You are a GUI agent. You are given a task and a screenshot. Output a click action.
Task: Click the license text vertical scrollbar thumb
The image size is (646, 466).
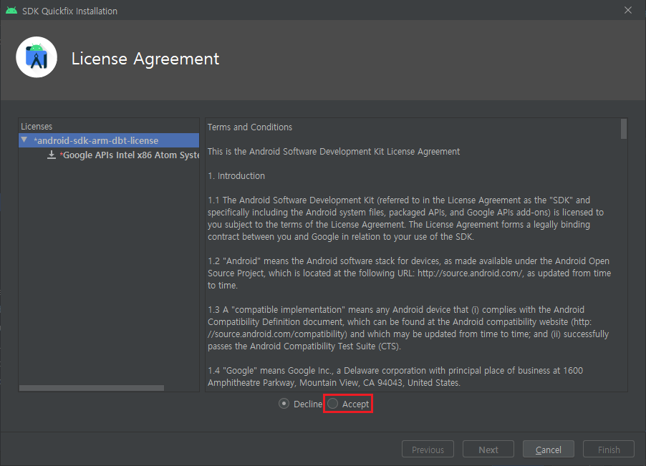pyautogui.click(x=624, y=129)
